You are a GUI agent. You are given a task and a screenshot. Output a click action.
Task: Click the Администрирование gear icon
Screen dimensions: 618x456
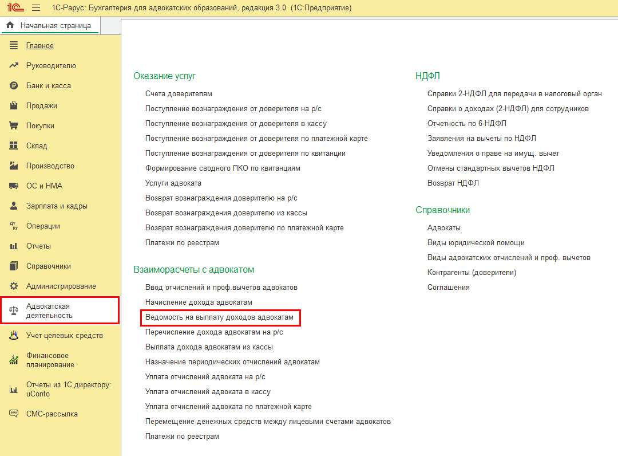point(14,286)
